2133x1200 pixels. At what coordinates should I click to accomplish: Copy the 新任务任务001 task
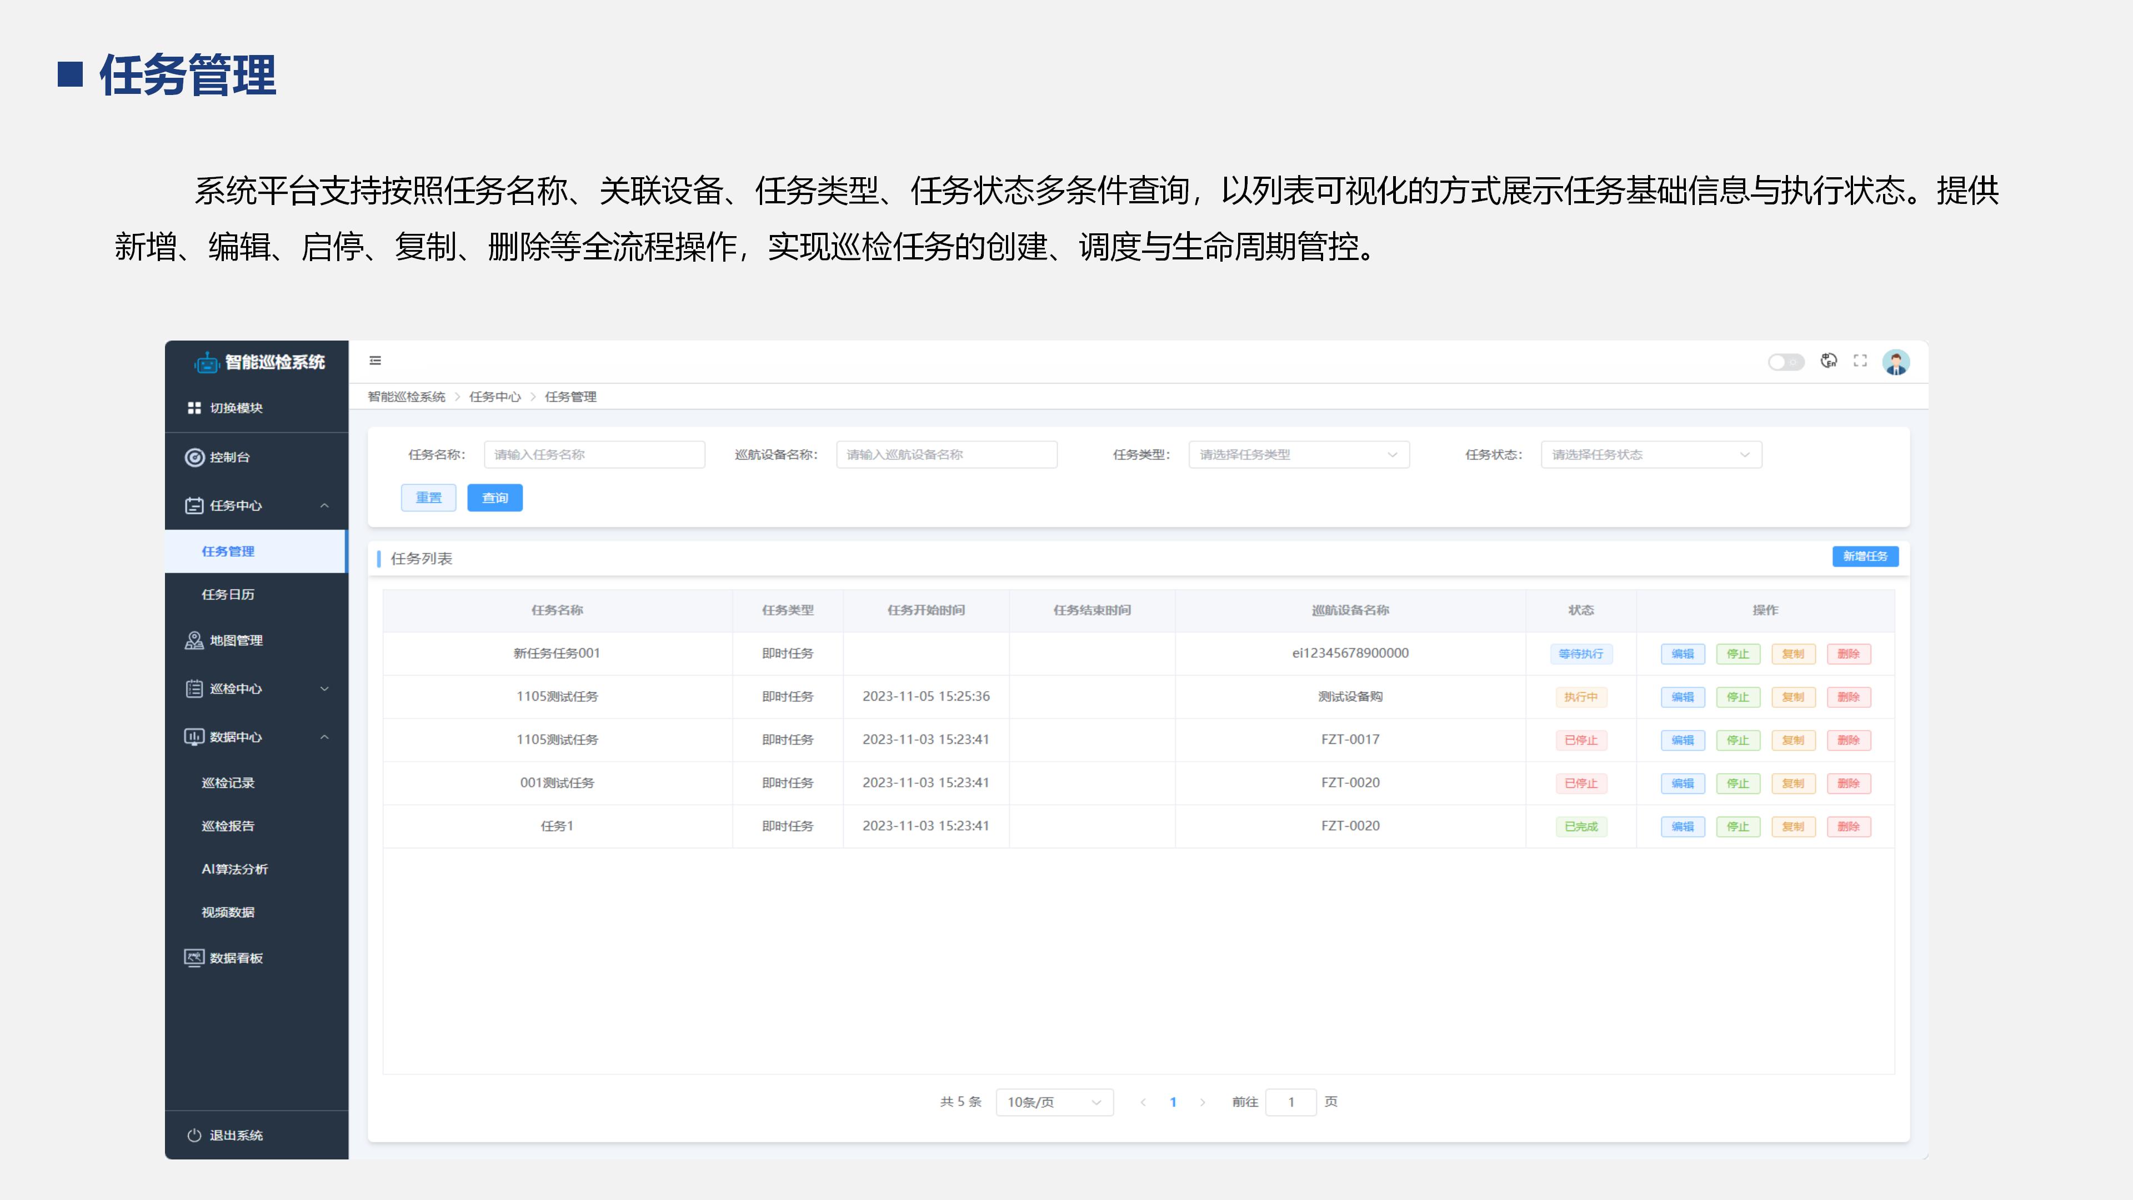click(x=1794, y=654)
